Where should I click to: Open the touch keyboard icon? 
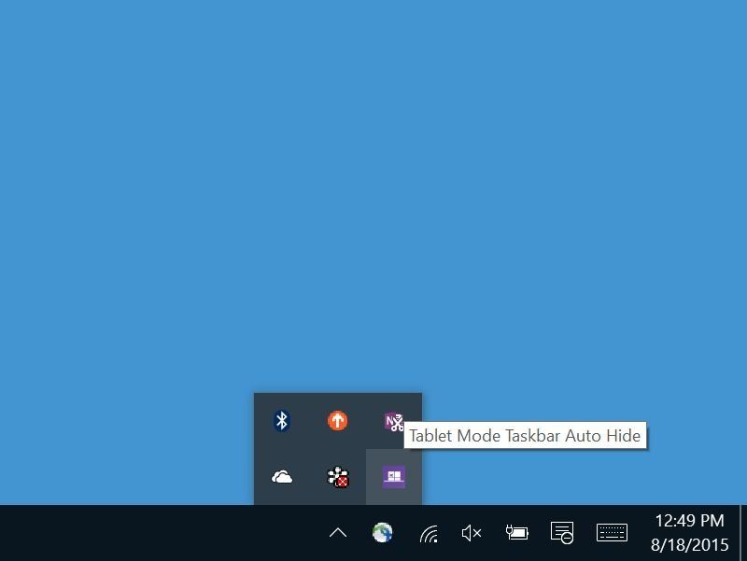click(612, 533)
